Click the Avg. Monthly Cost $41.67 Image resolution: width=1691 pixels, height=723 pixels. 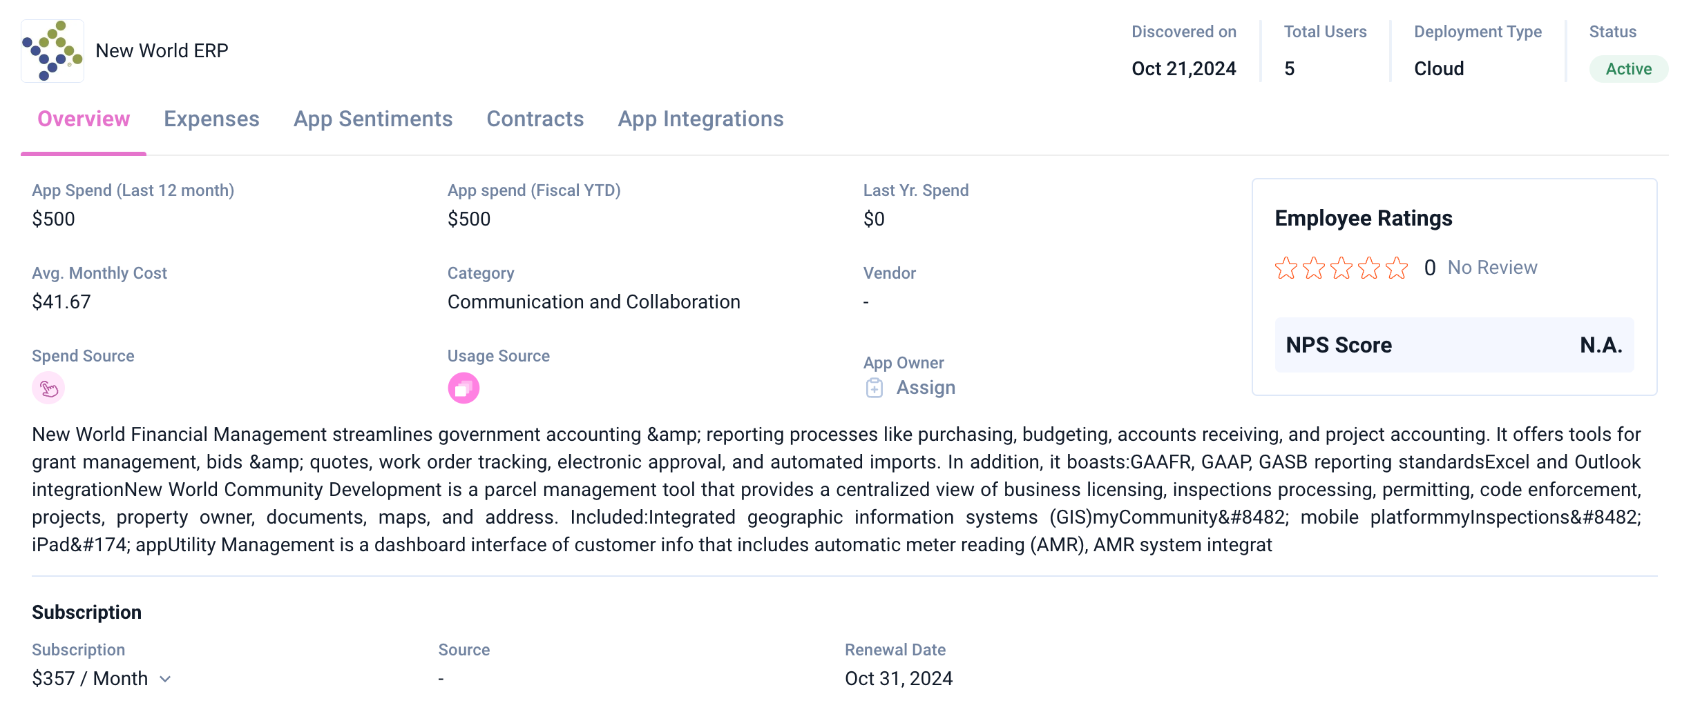pos(61,302)
